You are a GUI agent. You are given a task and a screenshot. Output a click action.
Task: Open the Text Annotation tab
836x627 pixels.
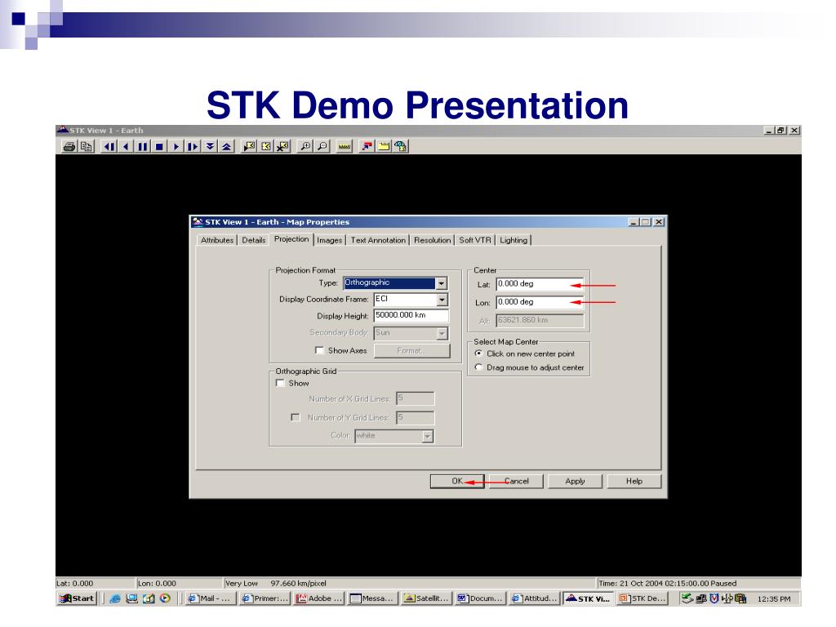[x=378, y=240]
